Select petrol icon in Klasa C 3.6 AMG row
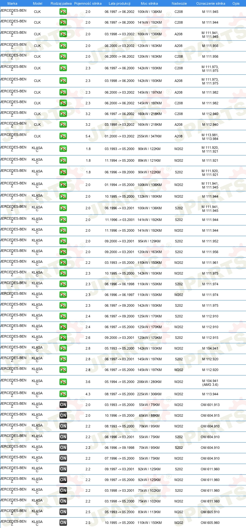This screenshot has height=528, width=246. click(63, 382)
